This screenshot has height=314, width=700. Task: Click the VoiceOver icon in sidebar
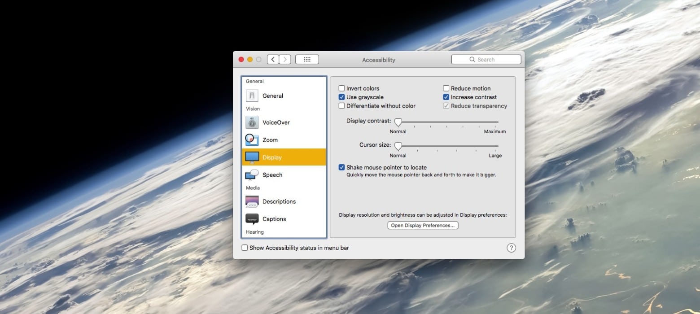click(252, 122)
